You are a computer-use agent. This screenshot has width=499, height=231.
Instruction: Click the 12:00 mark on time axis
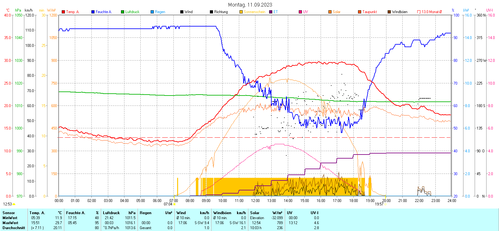click(255, 201)
